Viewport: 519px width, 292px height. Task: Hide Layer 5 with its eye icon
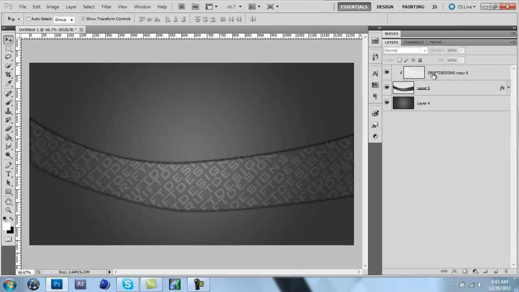click(x=387, y=88)
